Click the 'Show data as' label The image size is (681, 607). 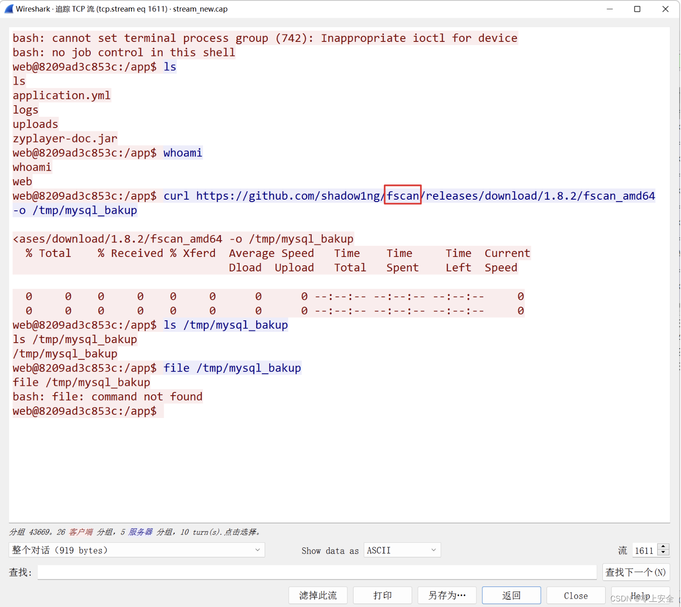click(x=330, y=551)
